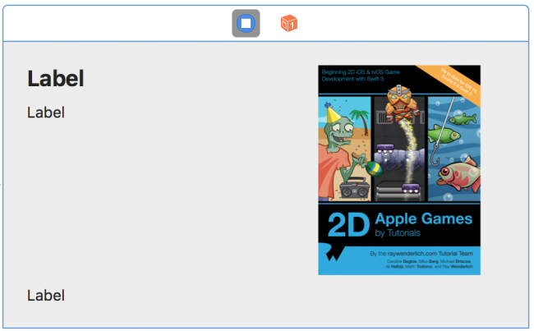Select the 2D Apple Games cover image view
The height and width of the screenshot is (331, 534).
coord(399,170)
